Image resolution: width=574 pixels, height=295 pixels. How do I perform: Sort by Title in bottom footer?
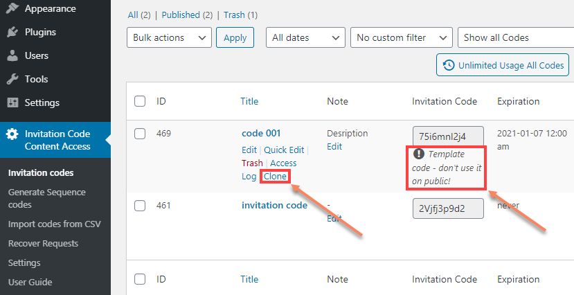(249, 279)
